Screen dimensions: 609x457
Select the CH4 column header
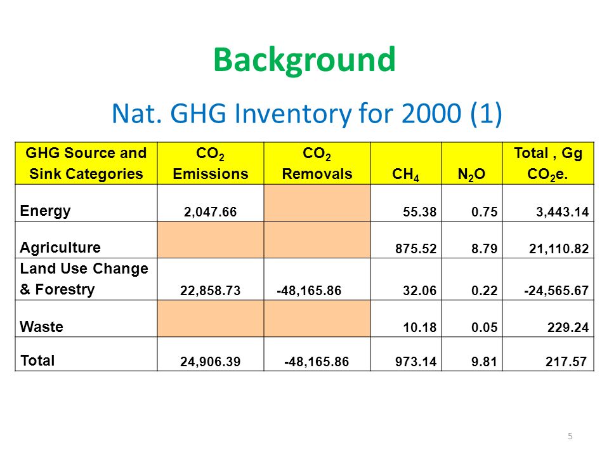[406, 163]
